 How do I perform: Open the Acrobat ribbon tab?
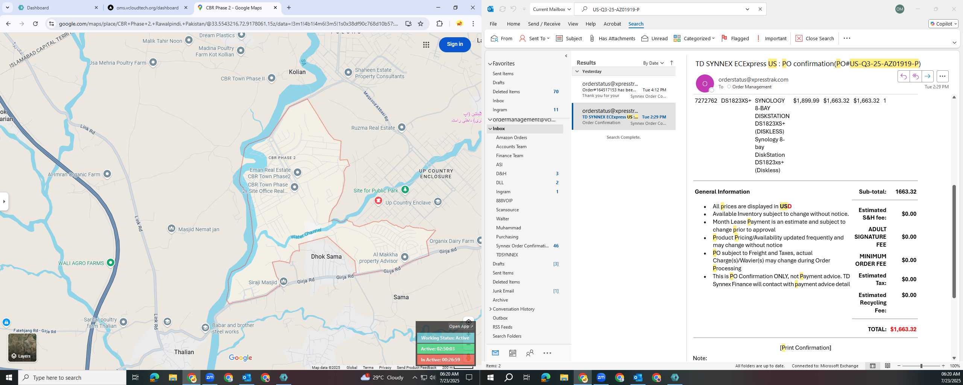612,24
